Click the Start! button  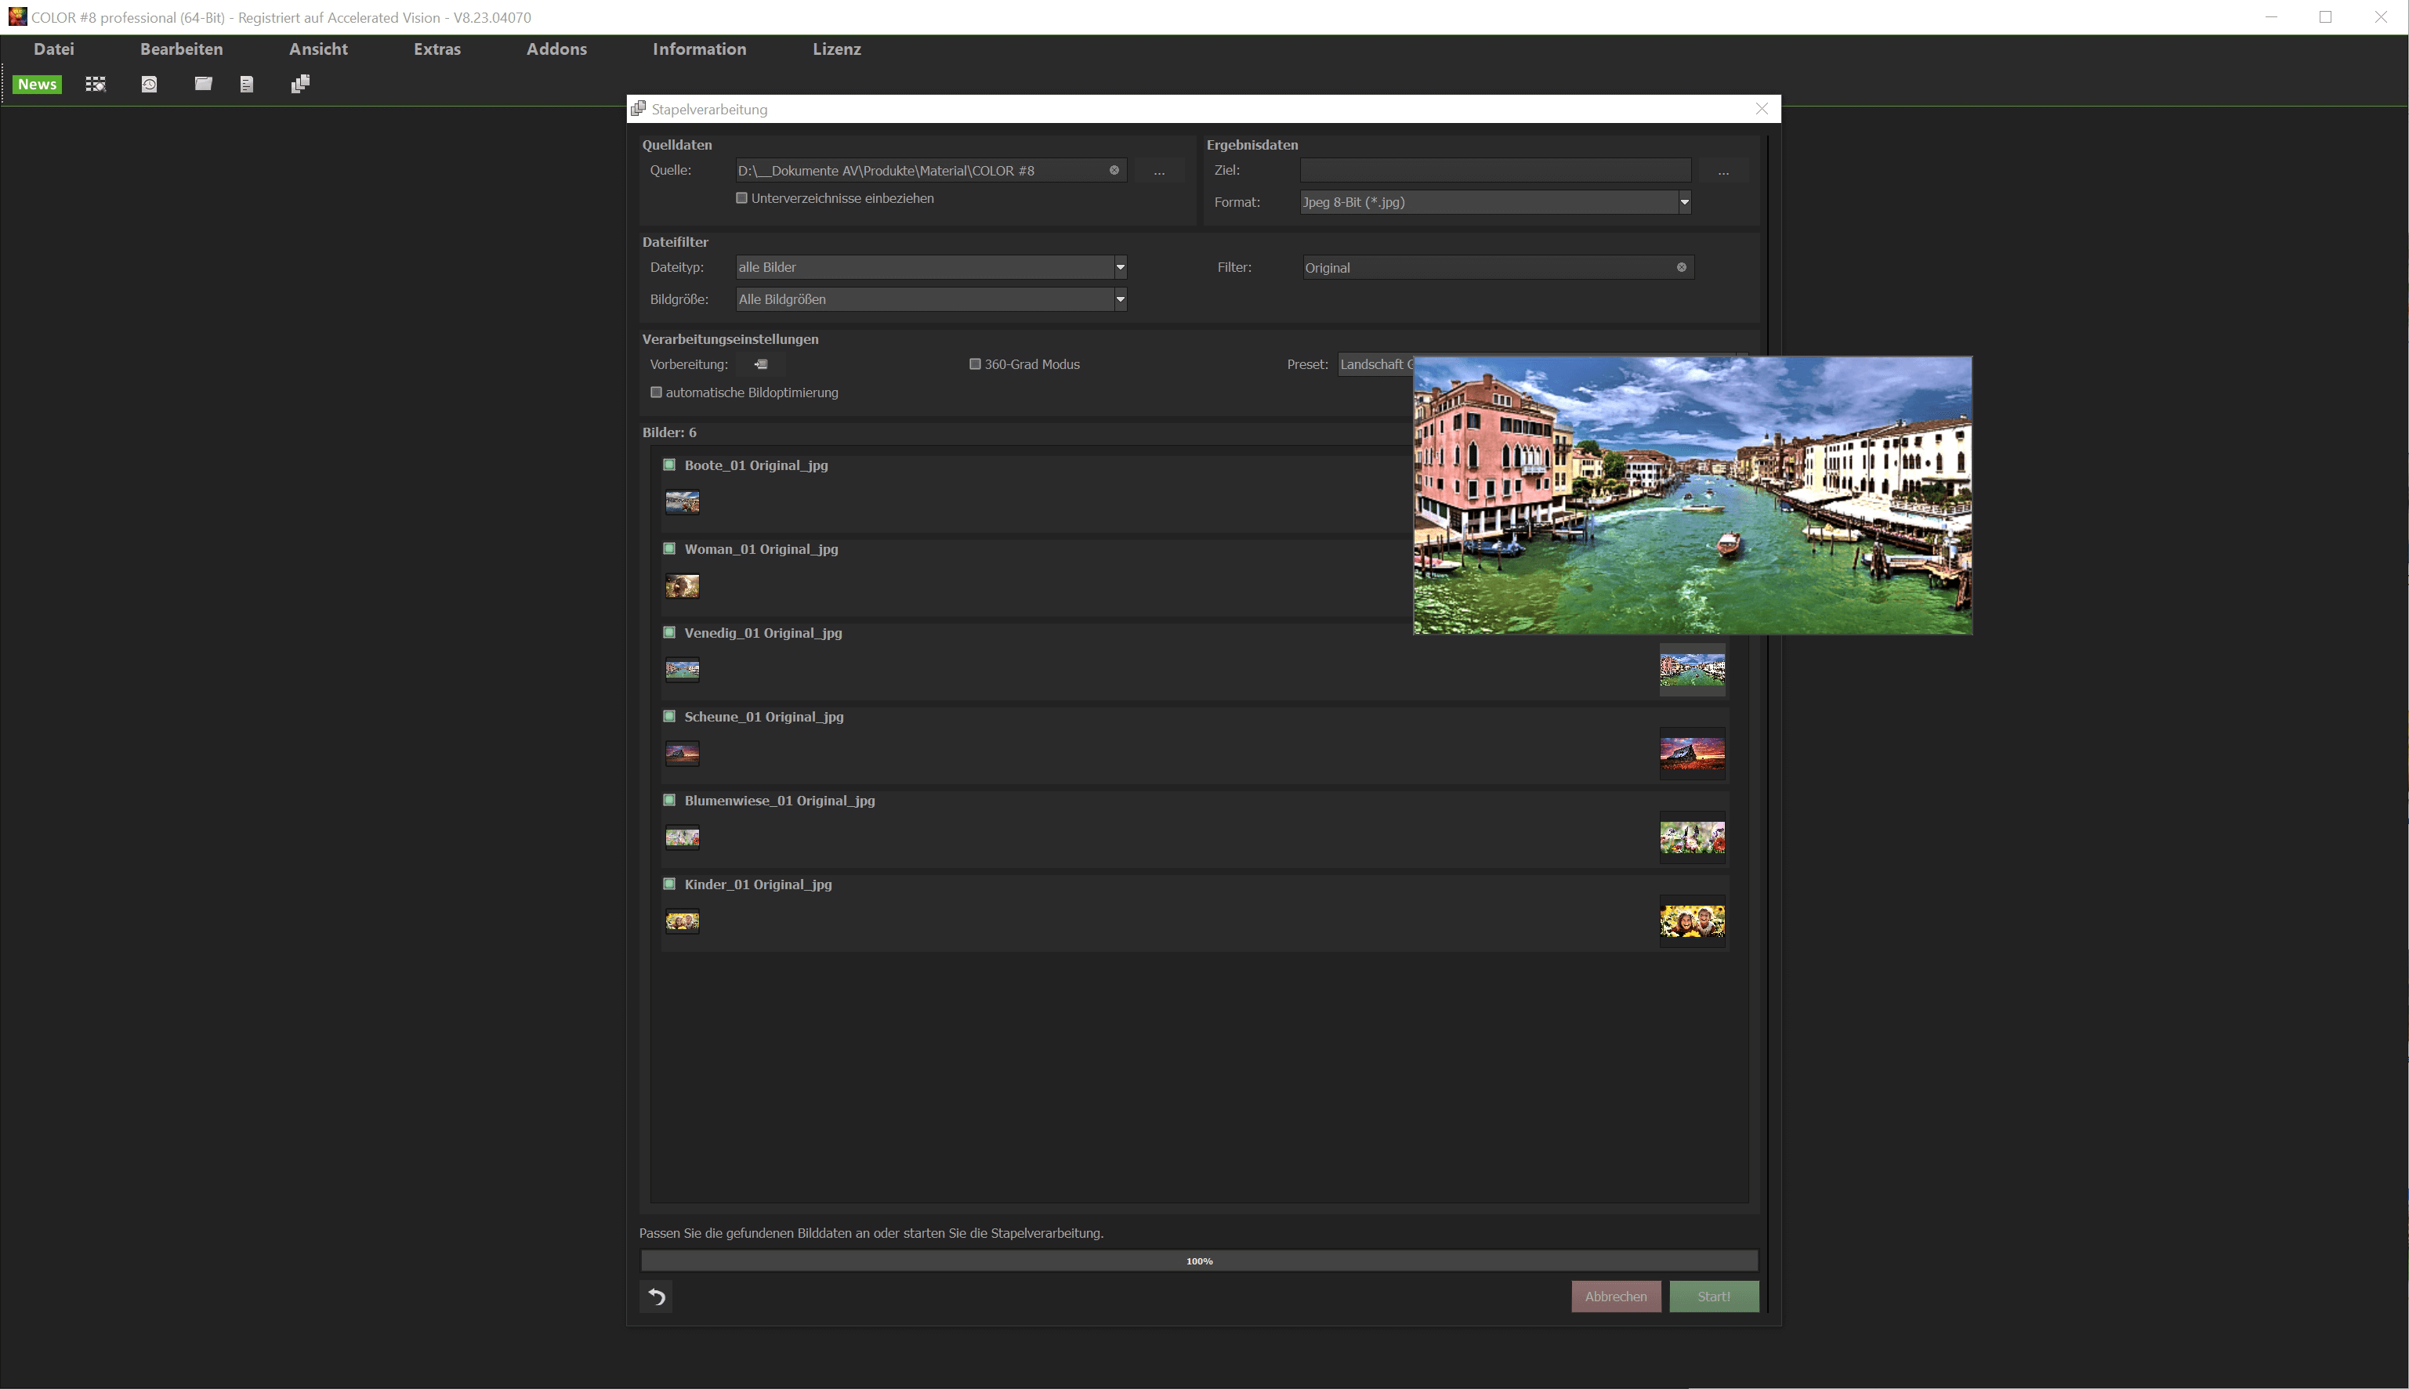(1713, 1296)
